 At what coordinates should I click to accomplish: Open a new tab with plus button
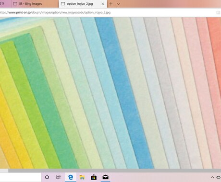point(111,4)
